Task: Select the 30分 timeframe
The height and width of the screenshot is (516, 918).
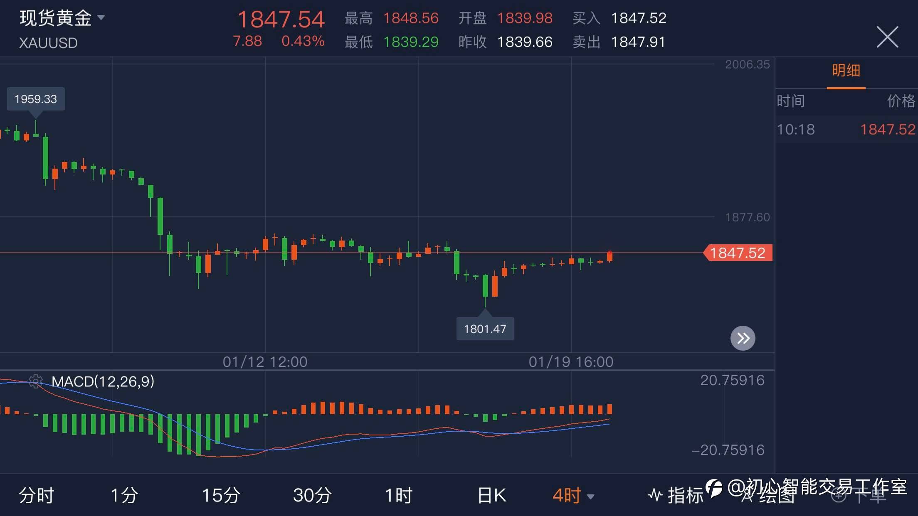Action: (x=312, y=495)
